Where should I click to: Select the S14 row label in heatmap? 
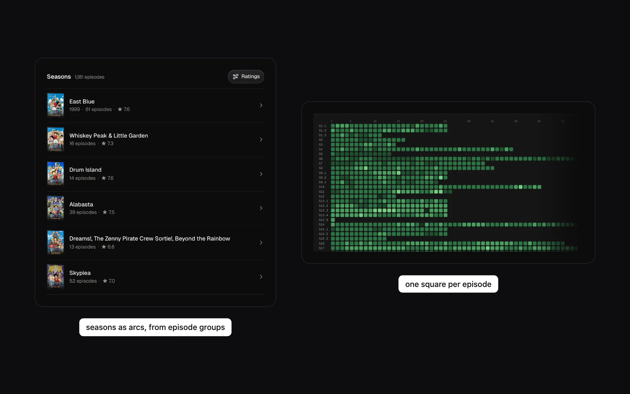pos(322,225)
